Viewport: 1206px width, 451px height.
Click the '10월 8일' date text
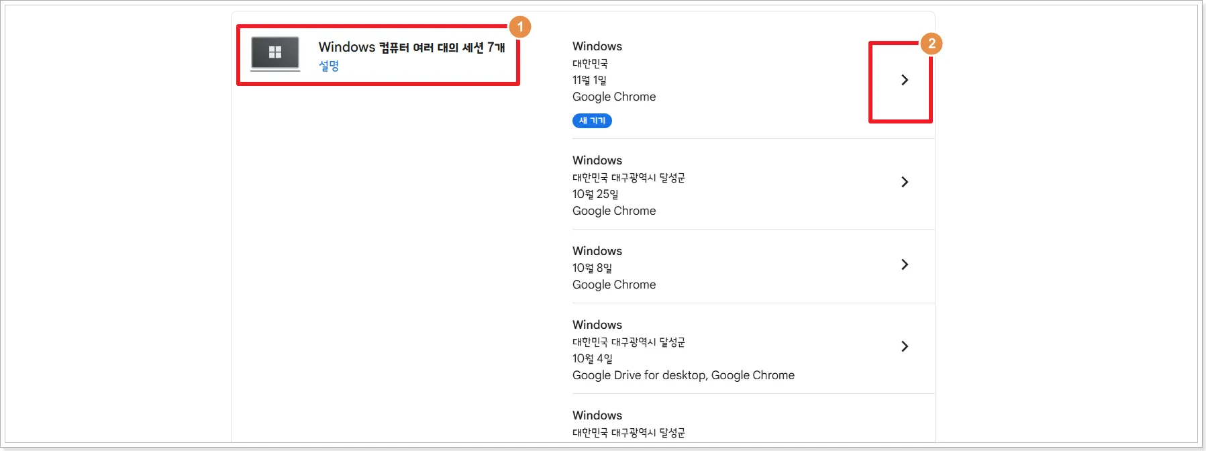592,268
